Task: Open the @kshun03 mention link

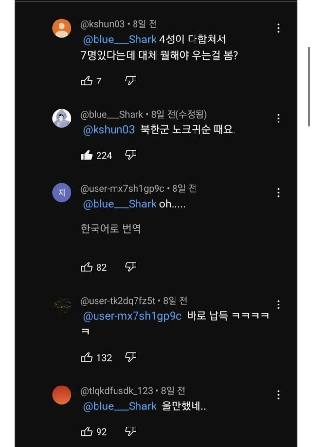Action: [109, 130]
